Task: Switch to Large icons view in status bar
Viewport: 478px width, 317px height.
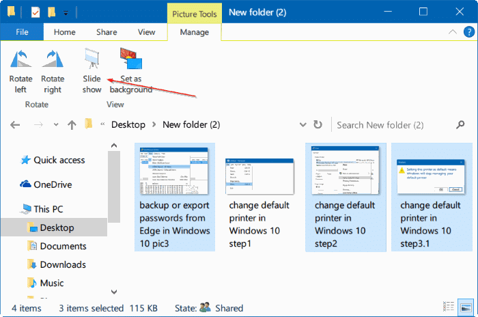Action: tap(466, 307)
